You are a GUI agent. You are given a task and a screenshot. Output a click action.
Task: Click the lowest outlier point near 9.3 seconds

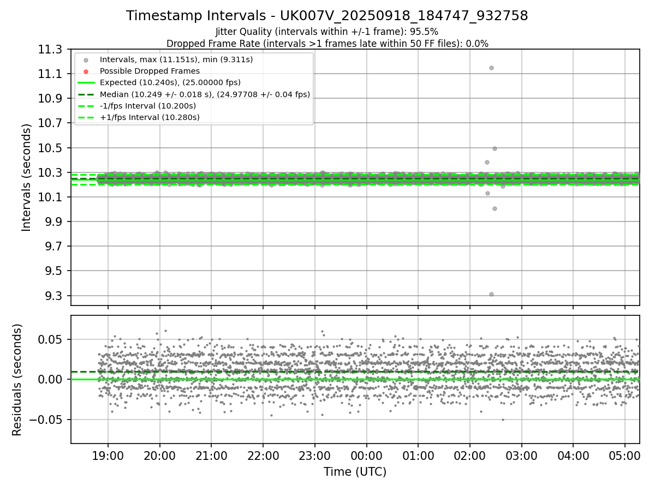click(x=491, y=294)
